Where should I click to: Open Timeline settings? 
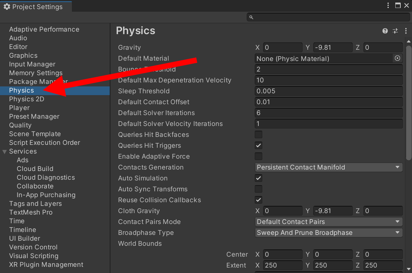coord(23,230)
